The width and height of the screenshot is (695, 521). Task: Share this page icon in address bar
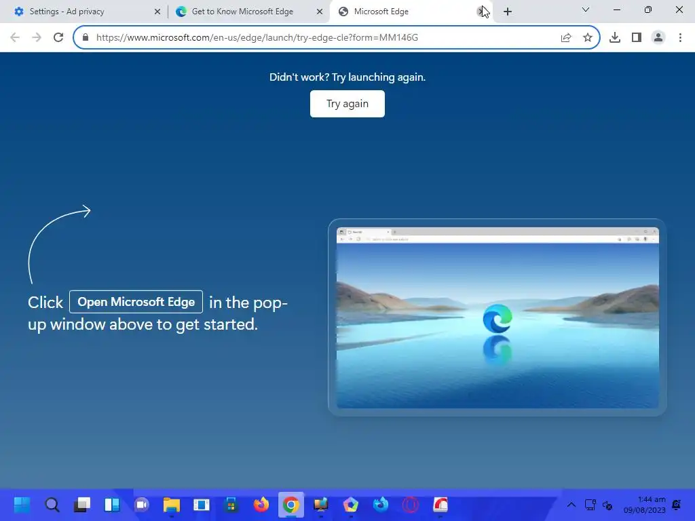(x=566, y=38)
